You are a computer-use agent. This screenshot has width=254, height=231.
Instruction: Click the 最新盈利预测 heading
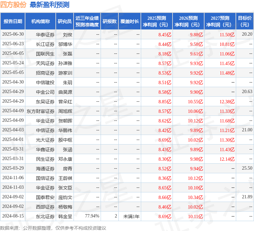tap(49, 5)
